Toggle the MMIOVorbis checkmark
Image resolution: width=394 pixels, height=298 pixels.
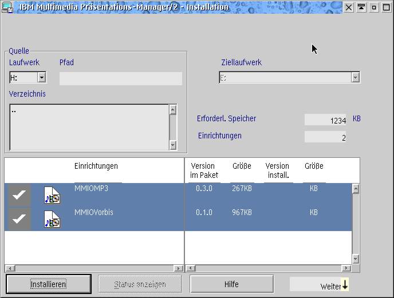(19, 219)
